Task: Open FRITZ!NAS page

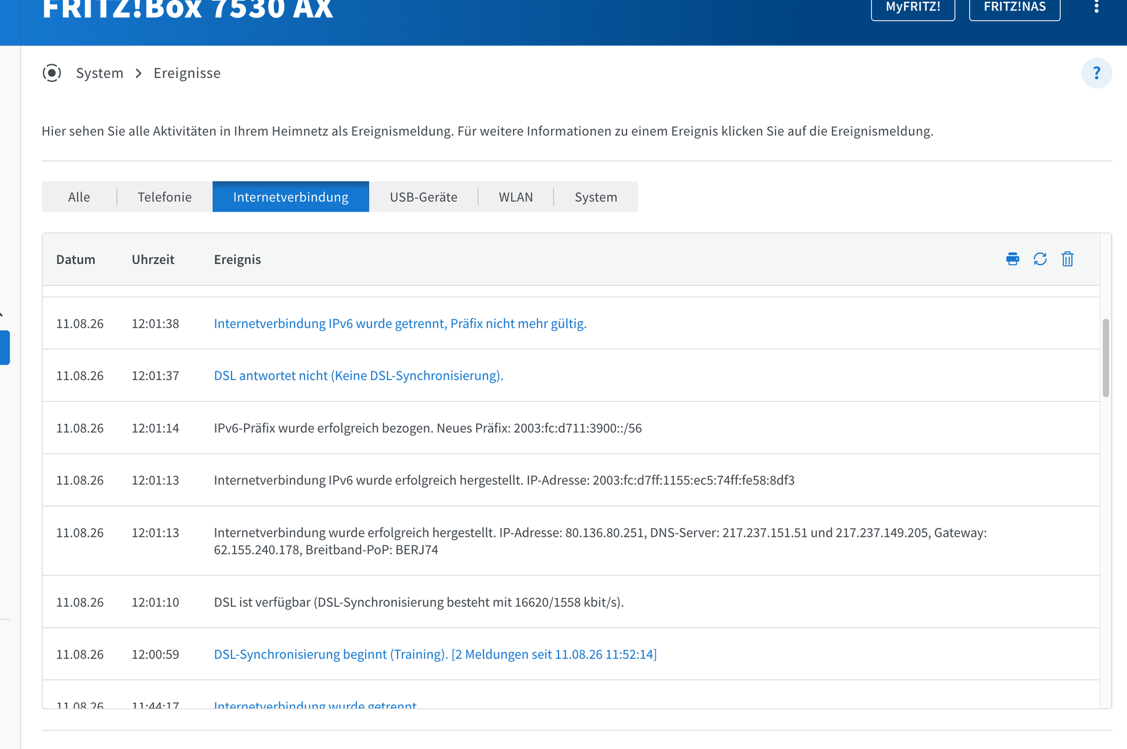Action: point(1015,7)
